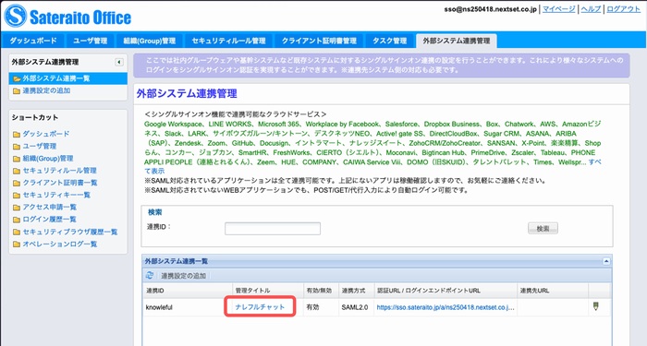This screenshot has height=346, width=647.
Task: Click the ログアウト link
Action: point(624,9)
